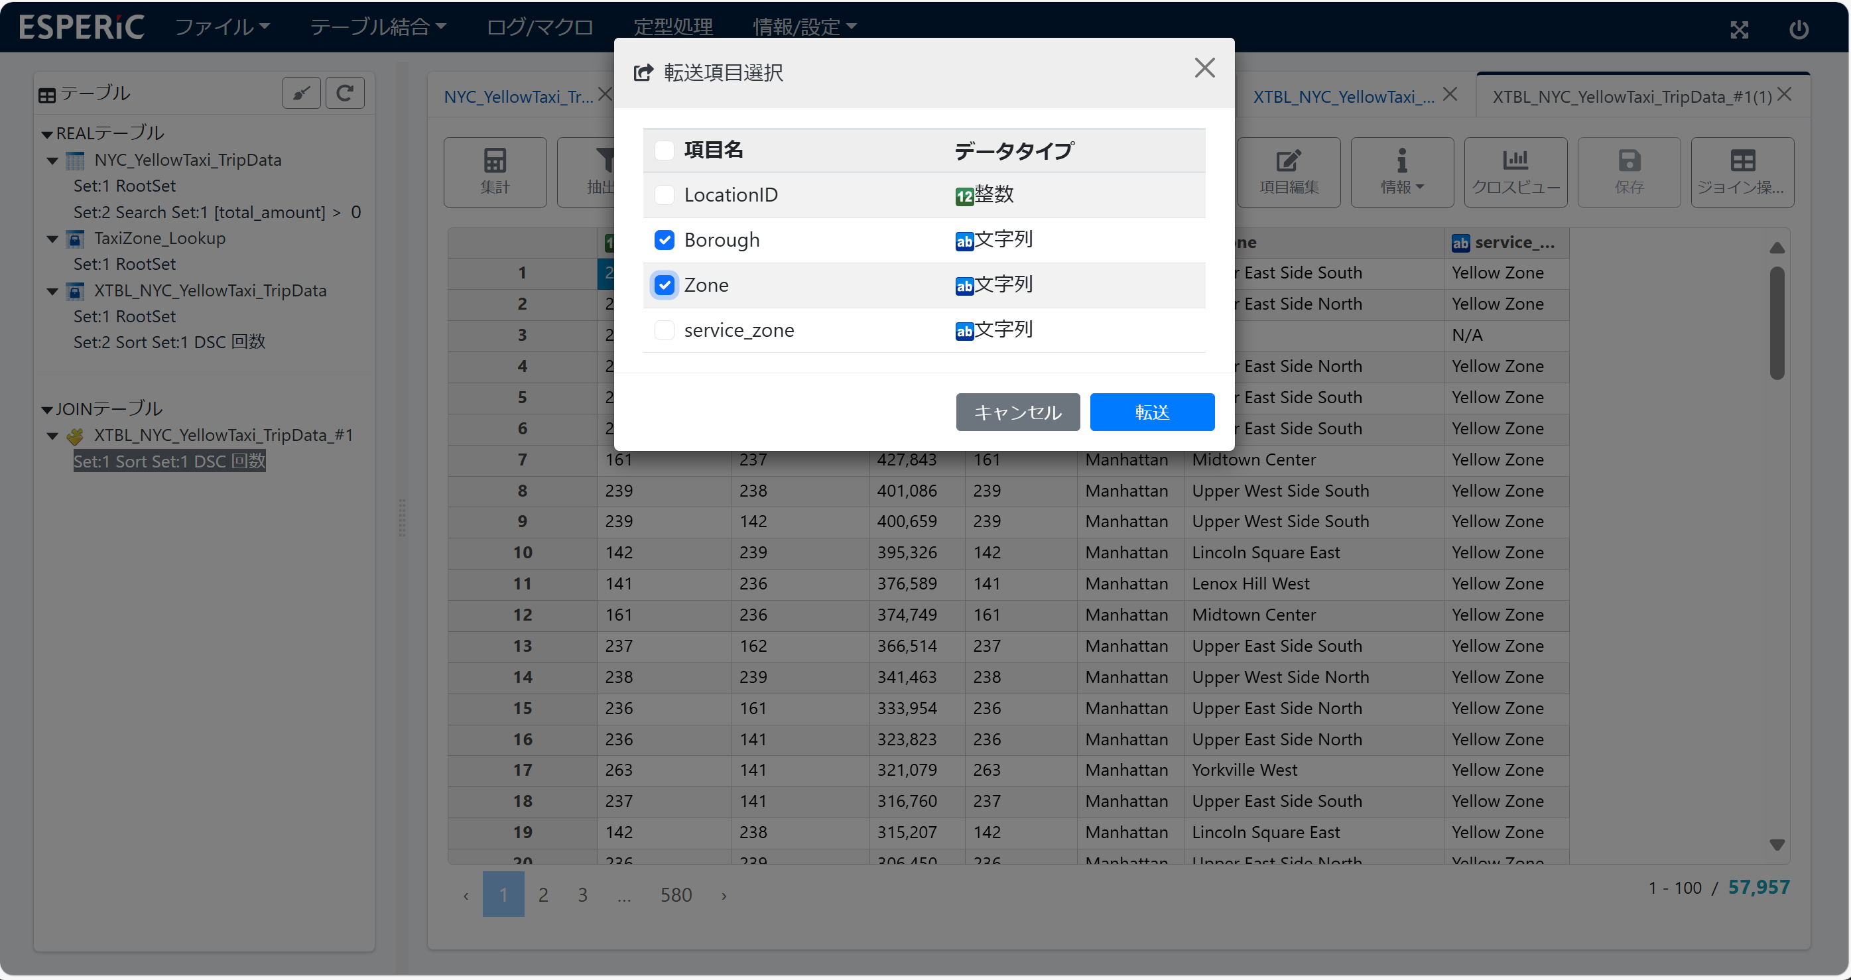Image resolution: width=1851 pixels, height=980 pixels.
Task: Open the 情報 toolbar dropdown
Action: point(1401,172)
